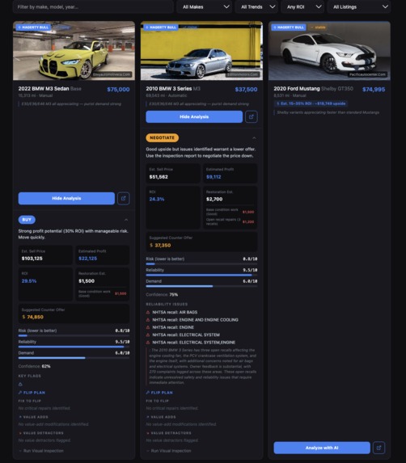Viewport: 406px width, 463px height.
Task: Click dollar icon beside 37,350 counter offer
Action: (x=151, y=245)
